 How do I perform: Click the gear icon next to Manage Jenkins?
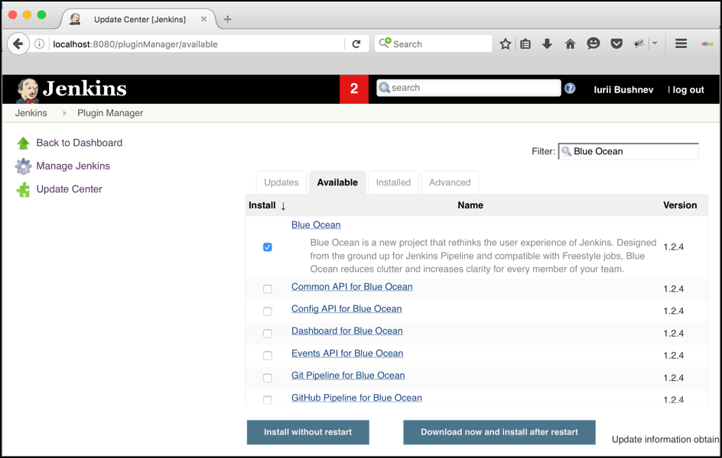coord(23,166)
